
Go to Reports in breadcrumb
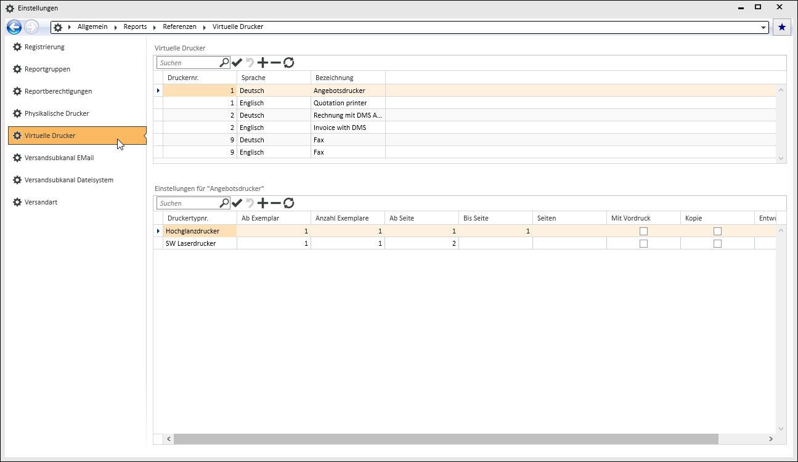pyautogui.click(x=135, y=27)
